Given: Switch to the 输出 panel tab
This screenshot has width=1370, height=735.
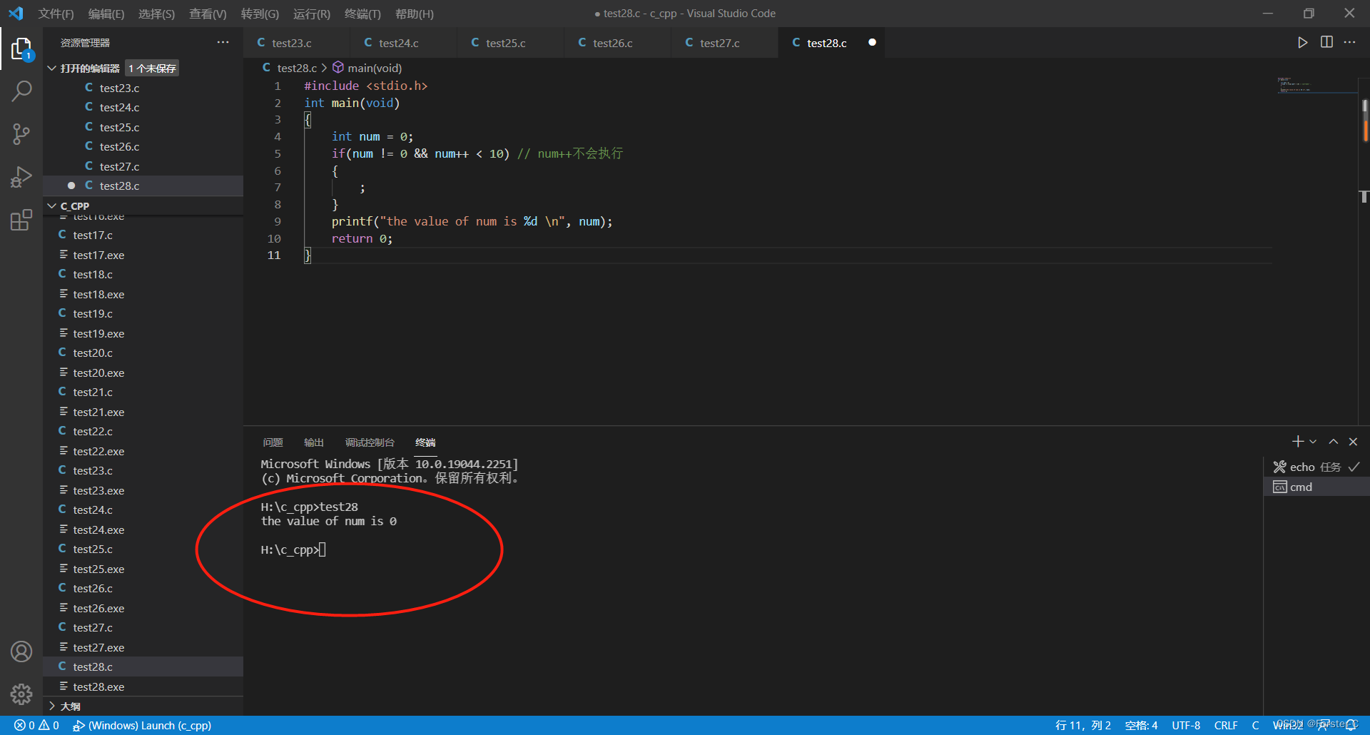Looking at the screenshot, I should point(314,442).
